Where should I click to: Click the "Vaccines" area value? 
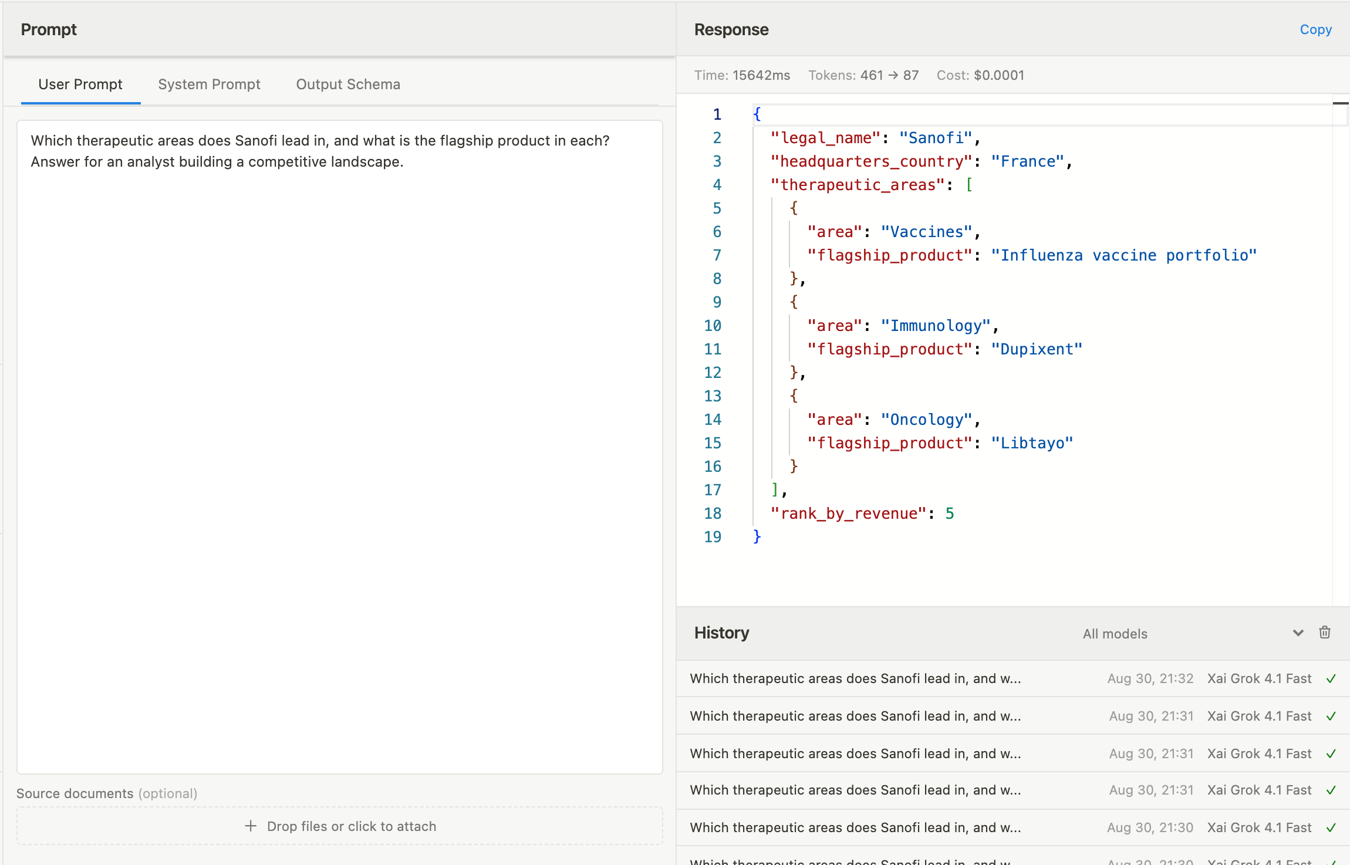pyautogui.click(x=927, y=232)
